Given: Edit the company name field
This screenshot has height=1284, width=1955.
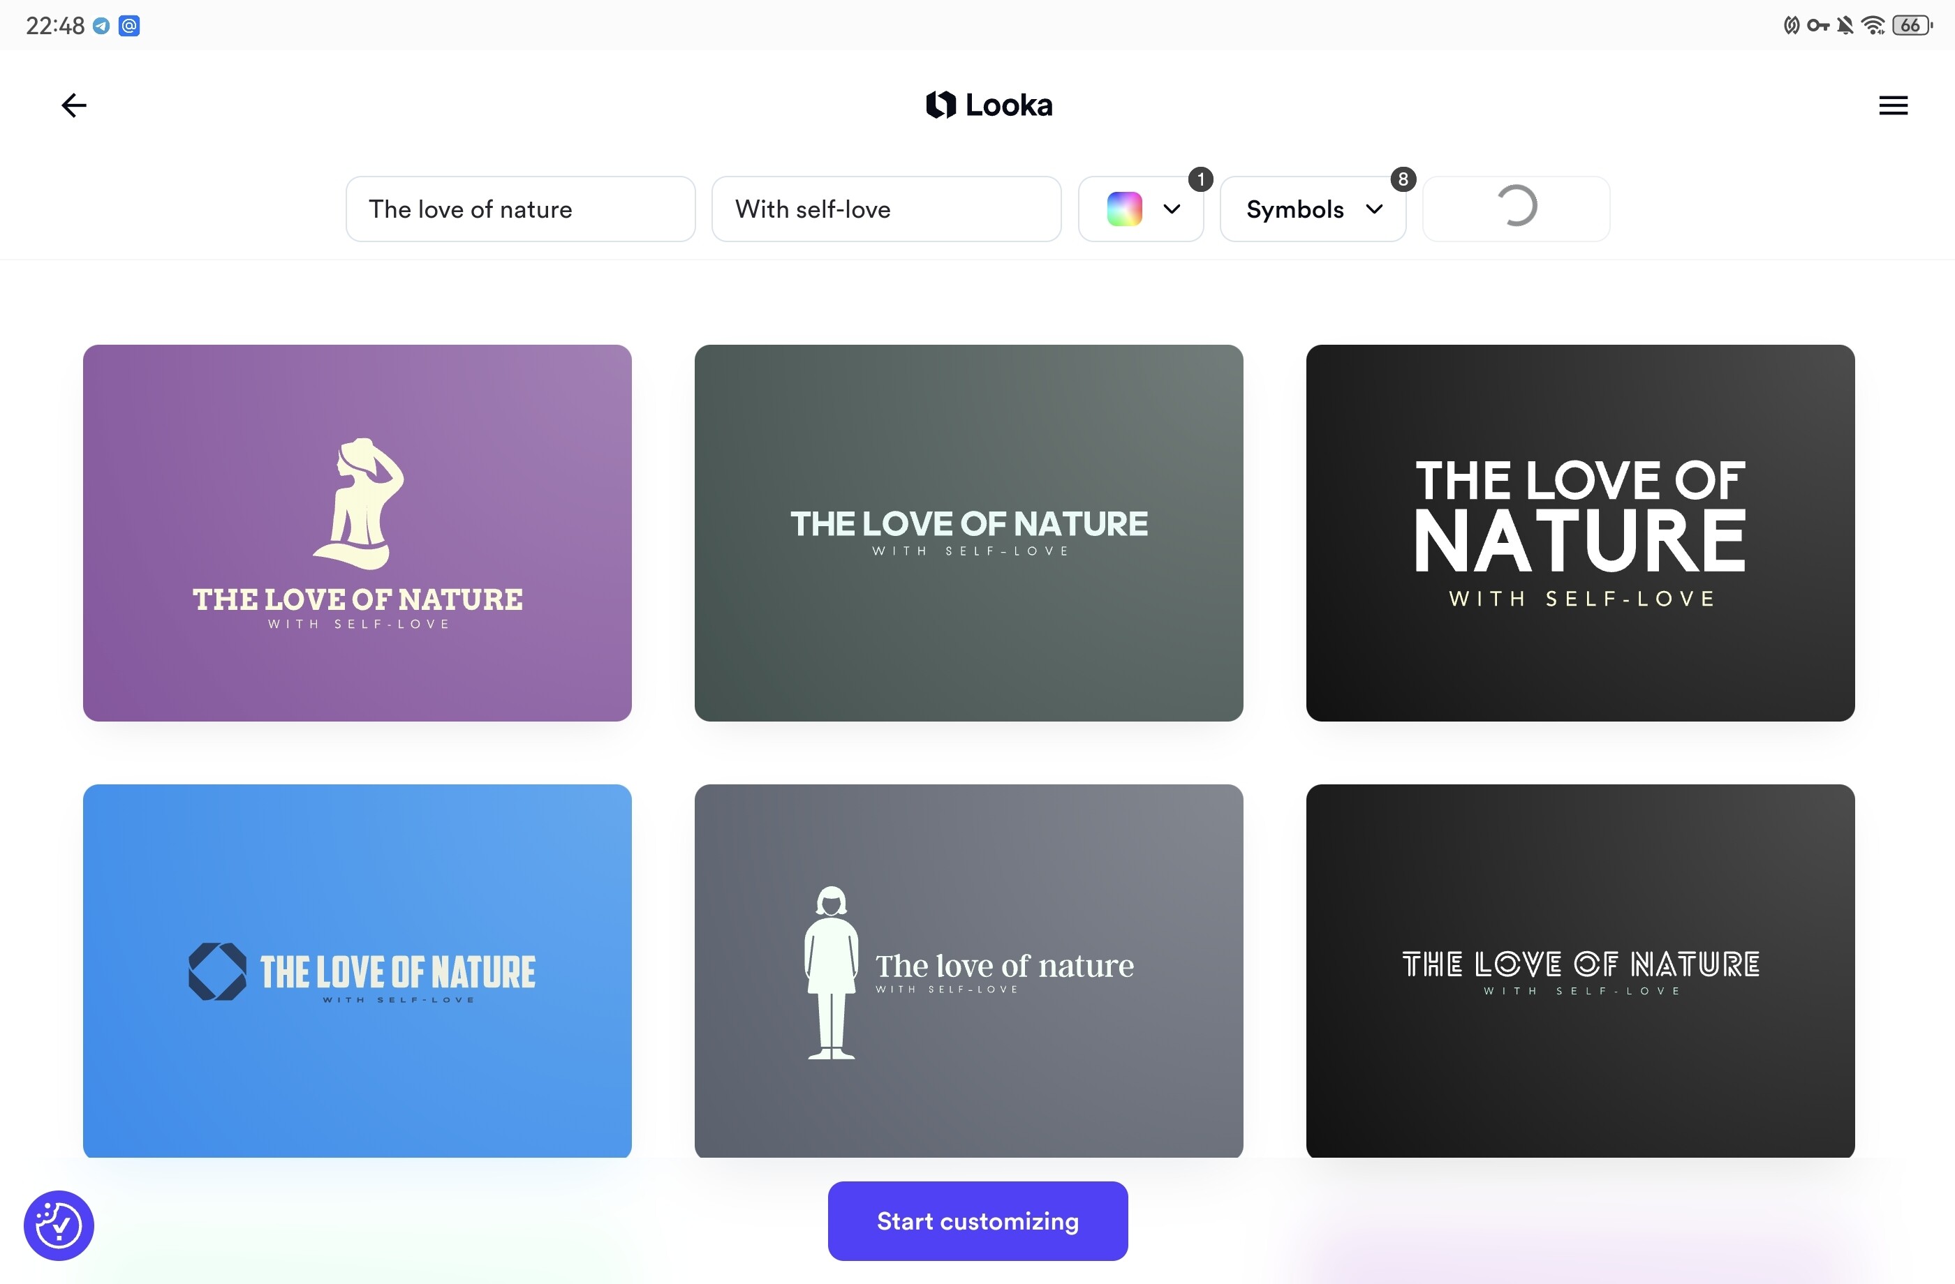Looking at the screenshot, I should click(520, 209).
